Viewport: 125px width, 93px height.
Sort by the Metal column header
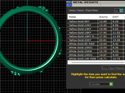pos(83,17)
